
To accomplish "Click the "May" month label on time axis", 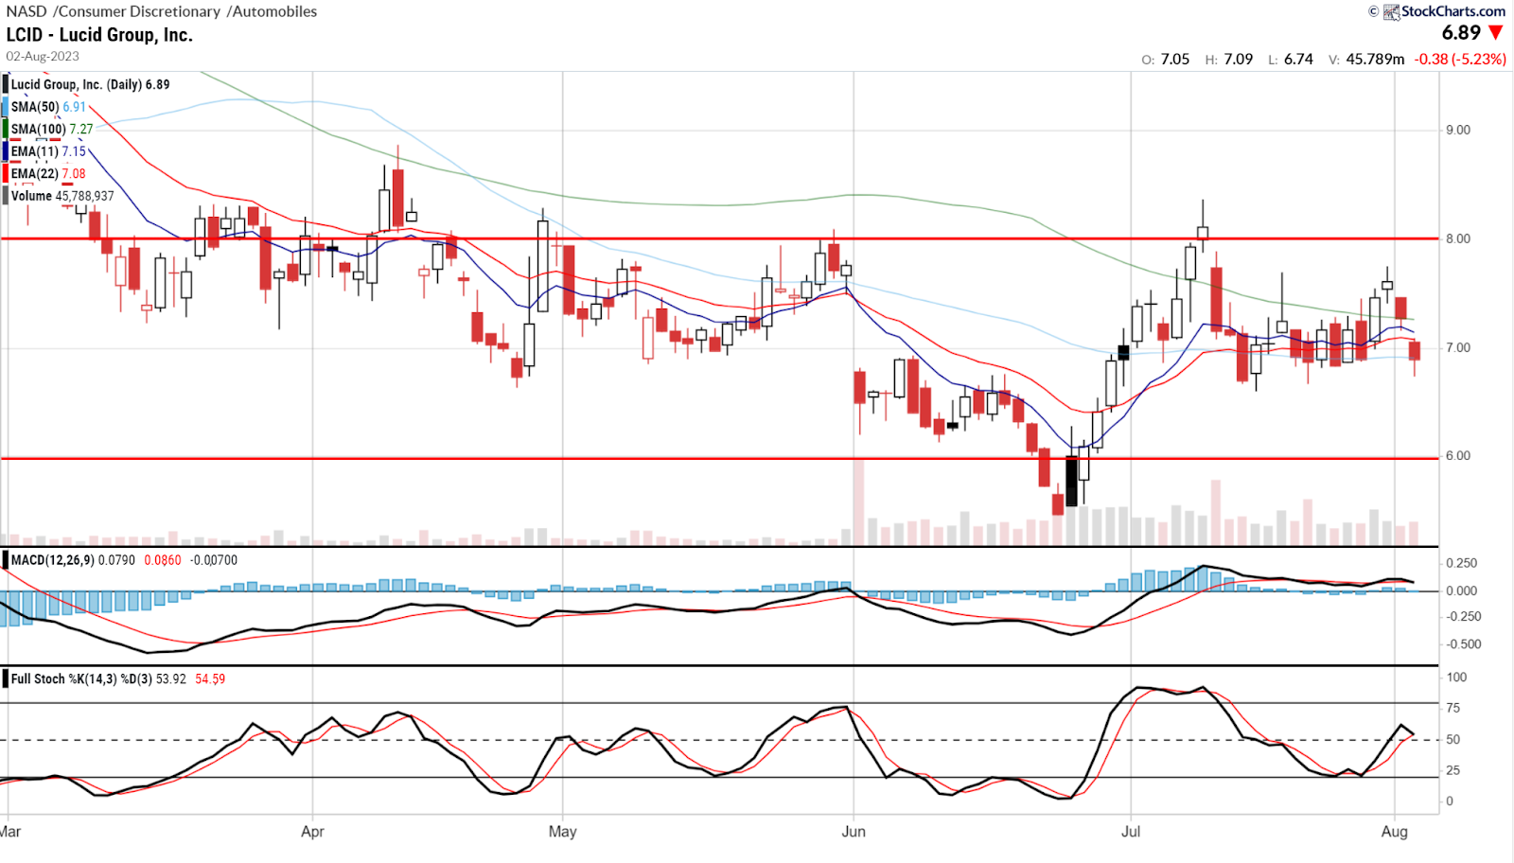I will [x=562, y=832].
